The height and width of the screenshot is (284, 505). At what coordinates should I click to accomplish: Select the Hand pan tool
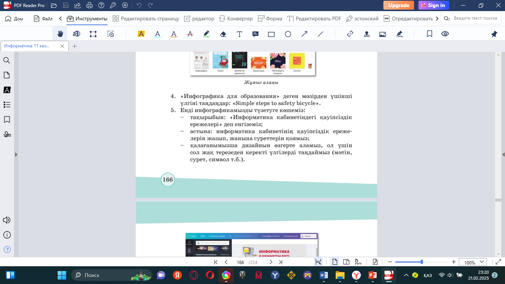click(60, 34)
